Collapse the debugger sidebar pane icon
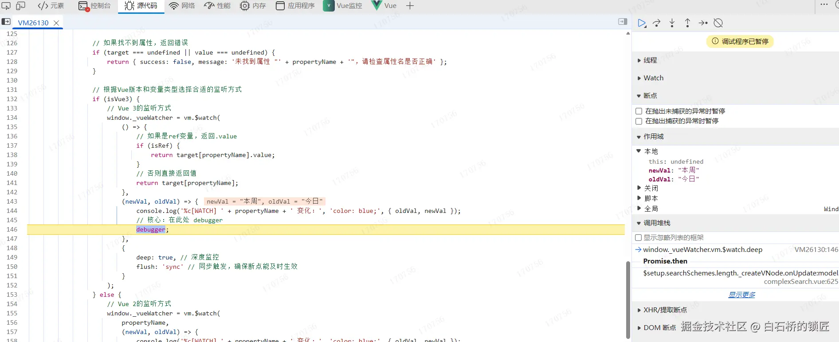The width and height of the screenshot is (839, 342). pyautogui.click(x=623, y=22)
